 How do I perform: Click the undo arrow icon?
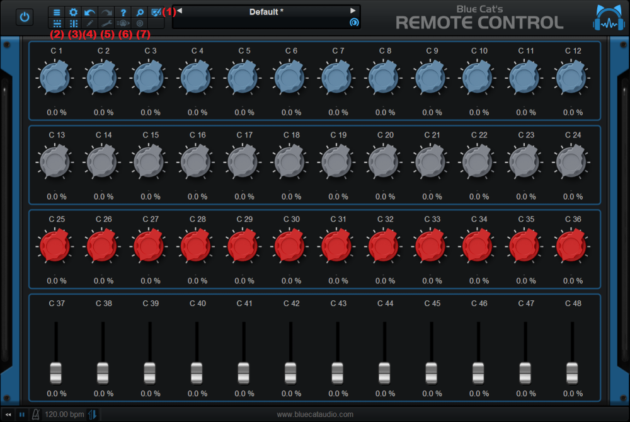tap(90, 12)
